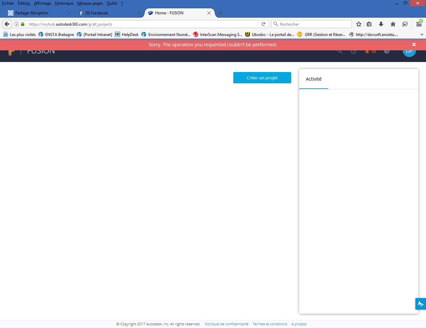The width and height of the screenshot is (426, 328).
Task: Open the Firefox hamburger menu
Action: coord(420,24)
